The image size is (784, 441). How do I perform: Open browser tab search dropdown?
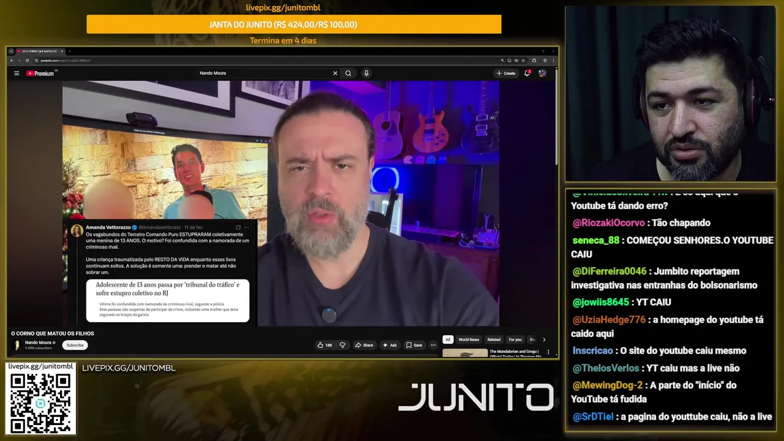[x=11, y=51]
